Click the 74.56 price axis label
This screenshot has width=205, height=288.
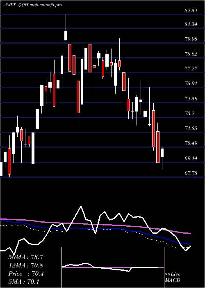pyautogui.click(x=191, y=99)
